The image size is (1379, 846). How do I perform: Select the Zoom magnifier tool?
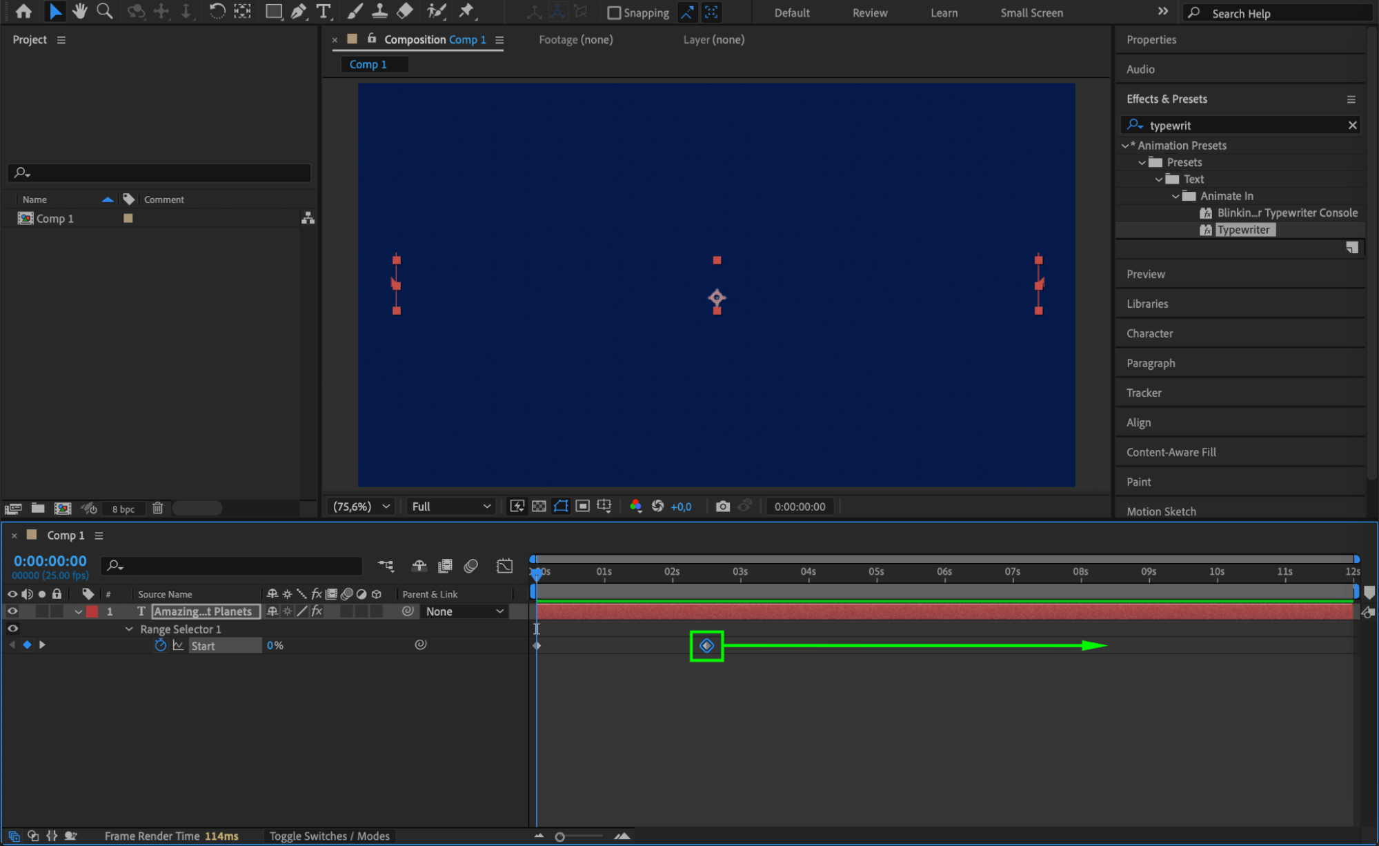[x=104, y=11]
